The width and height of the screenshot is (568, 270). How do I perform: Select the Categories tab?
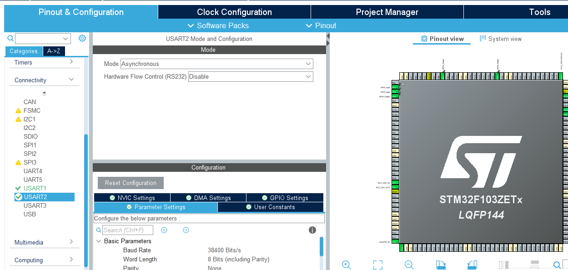24,51
